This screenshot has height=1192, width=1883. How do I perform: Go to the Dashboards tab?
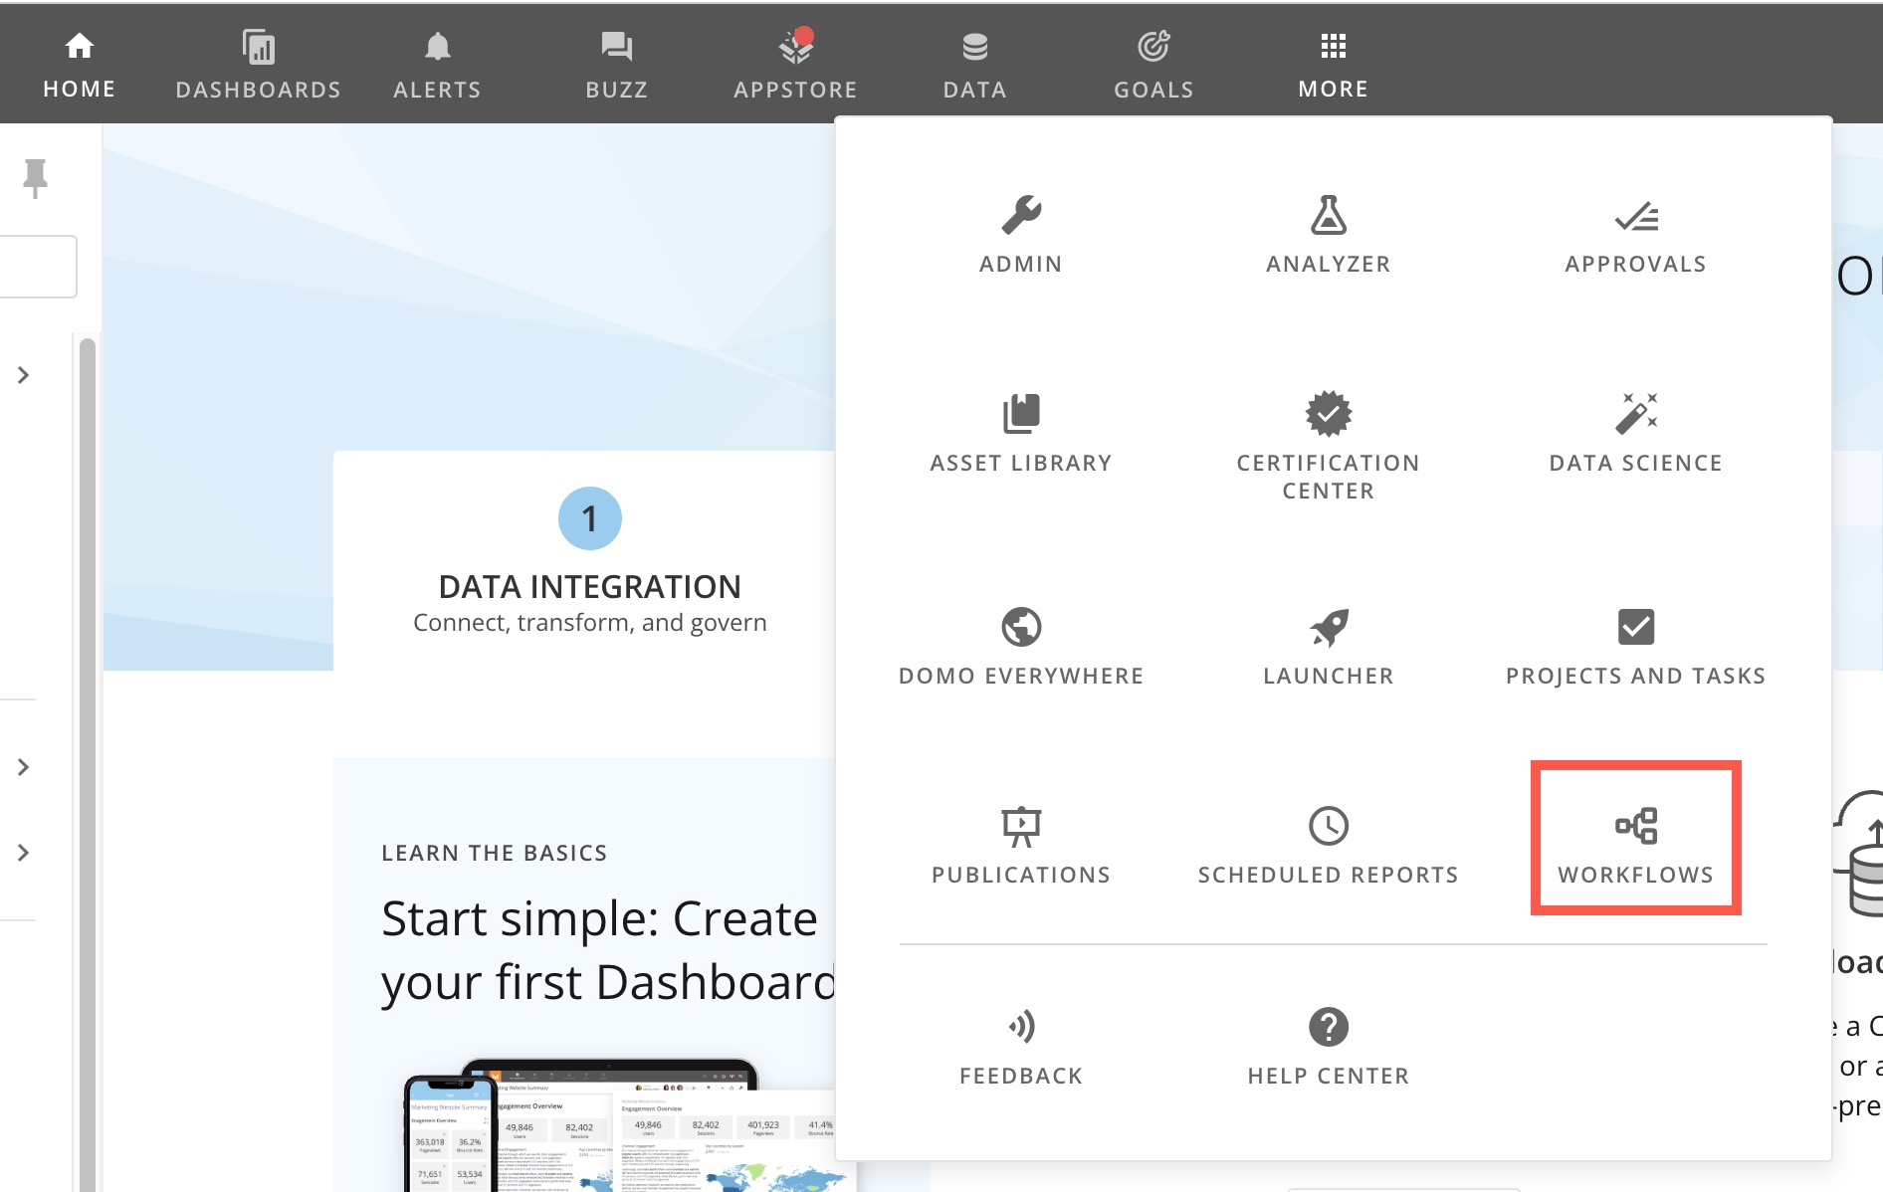tap(258, 65)
